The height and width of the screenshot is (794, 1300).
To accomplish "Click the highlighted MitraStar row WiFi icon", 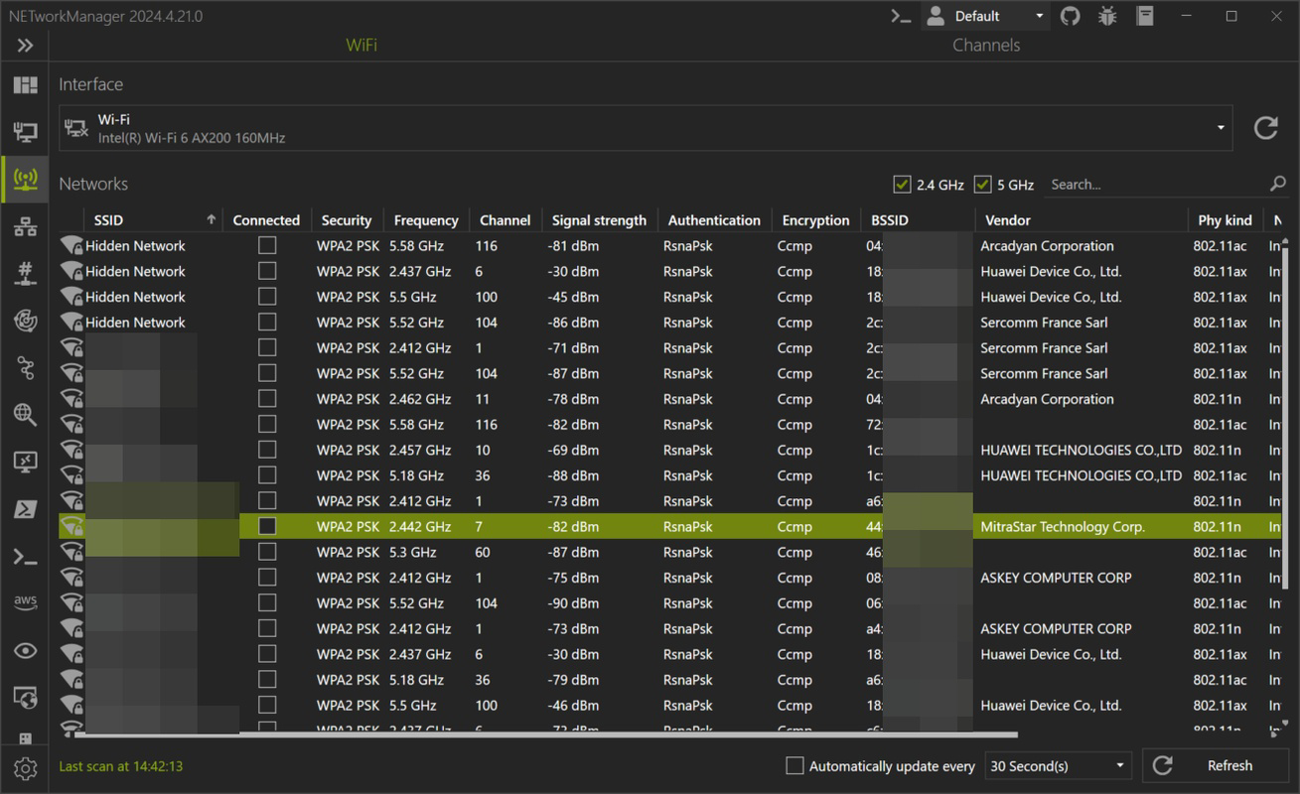I will (71, 527).
